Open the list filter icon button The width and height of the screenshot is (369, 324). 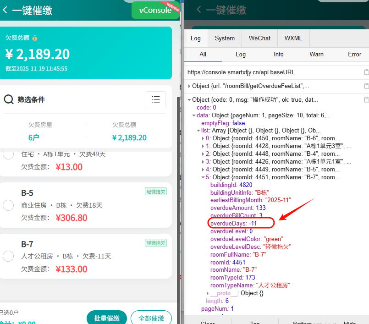click(x=155, y=99)
